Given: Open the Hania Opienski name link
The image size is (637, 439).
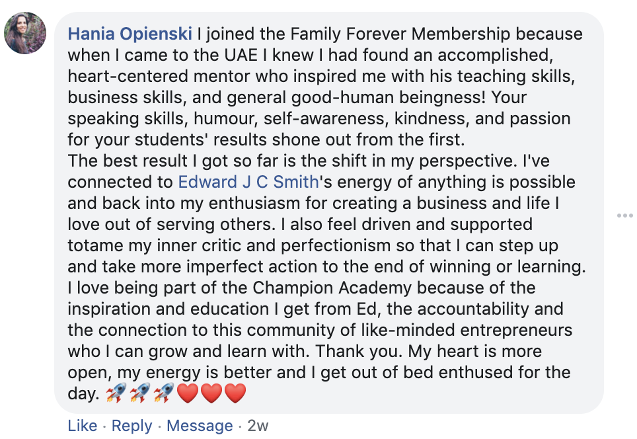Looking at the screenshot, I should 130,34.
